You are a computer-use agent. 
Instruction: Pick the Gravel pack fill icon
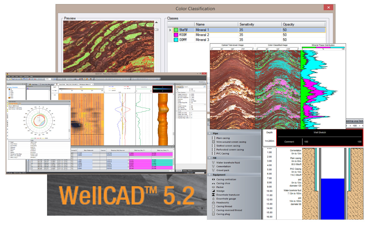coord(213,170)
